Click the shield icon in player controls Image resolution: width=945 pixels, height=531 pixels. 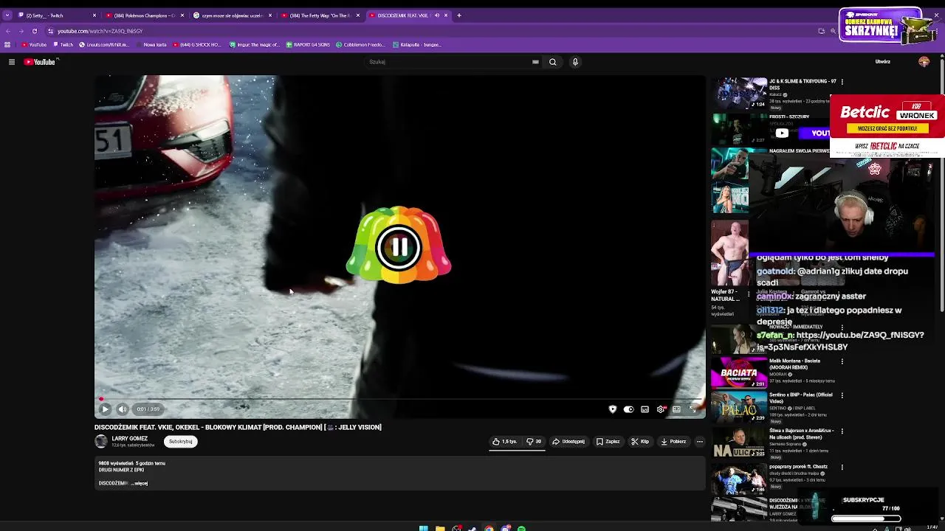pos(612,409)
